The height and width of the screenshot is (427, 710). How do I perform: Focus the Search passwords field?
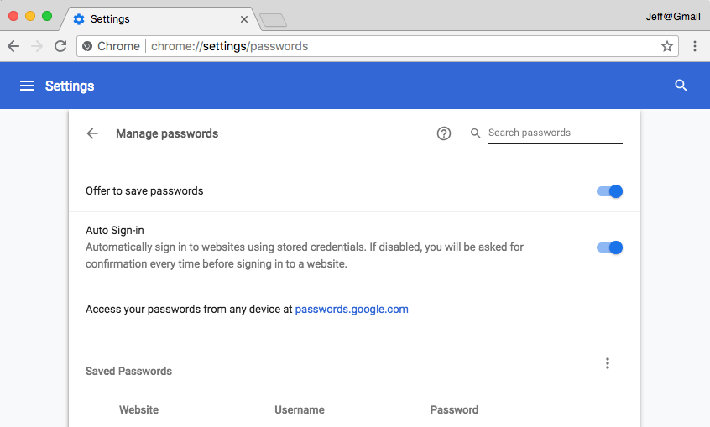click(554, 133)
